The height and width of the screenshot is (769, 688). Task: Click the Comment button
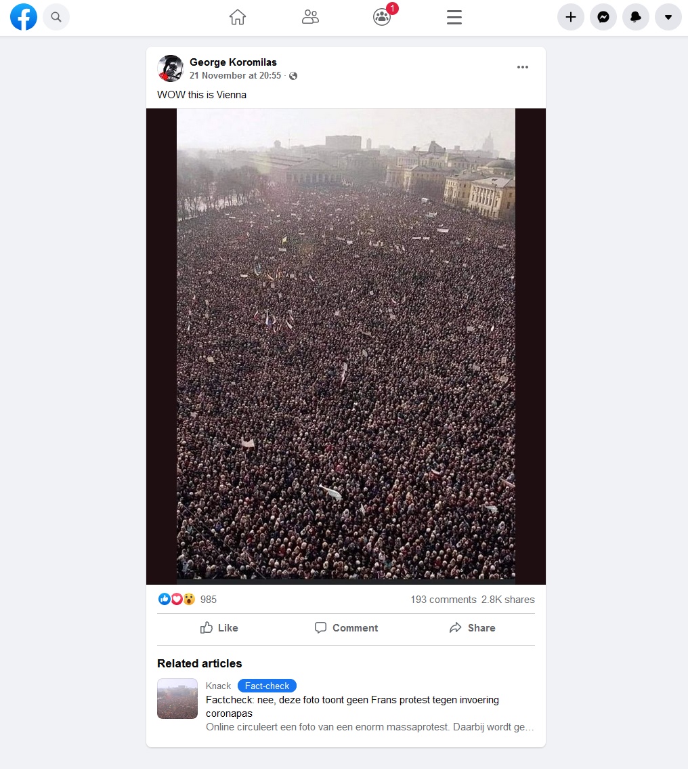346,628
